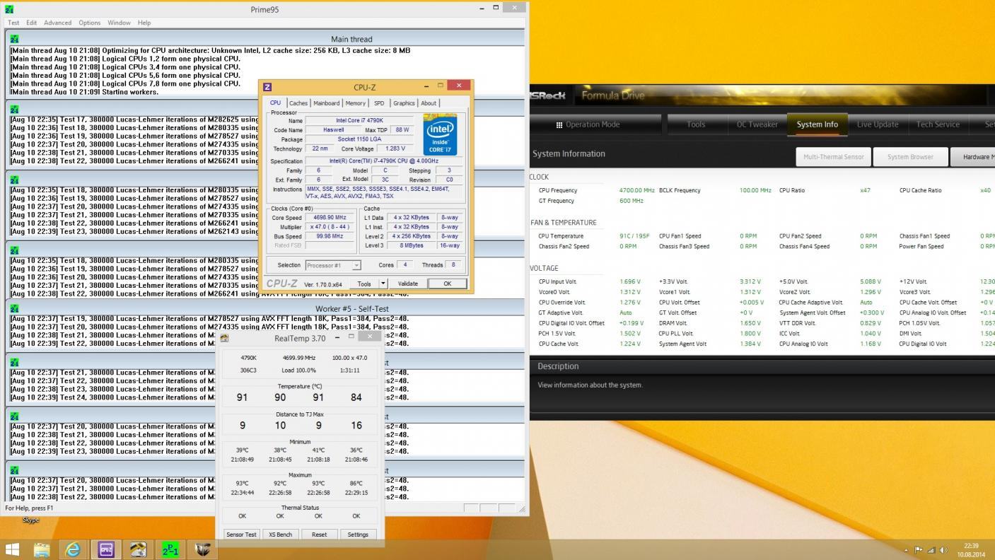Image resolution: width=995 pixels, height=560 pixels.
Task: Select the System Info tab in Formula Drive
Action: (x=817, y=124)
